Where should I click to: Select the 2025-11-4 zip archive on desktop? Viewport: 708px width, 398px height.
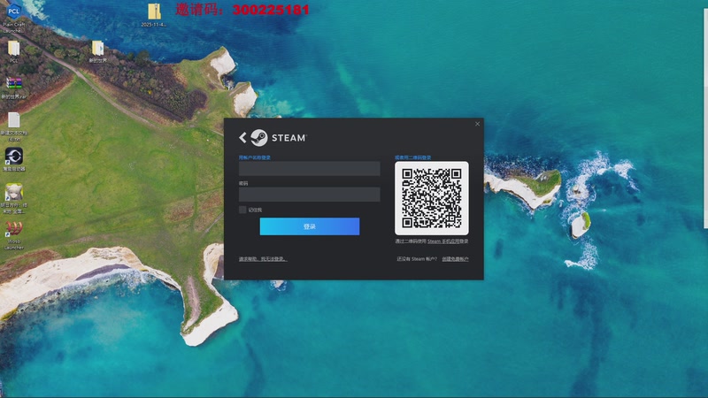154,15
